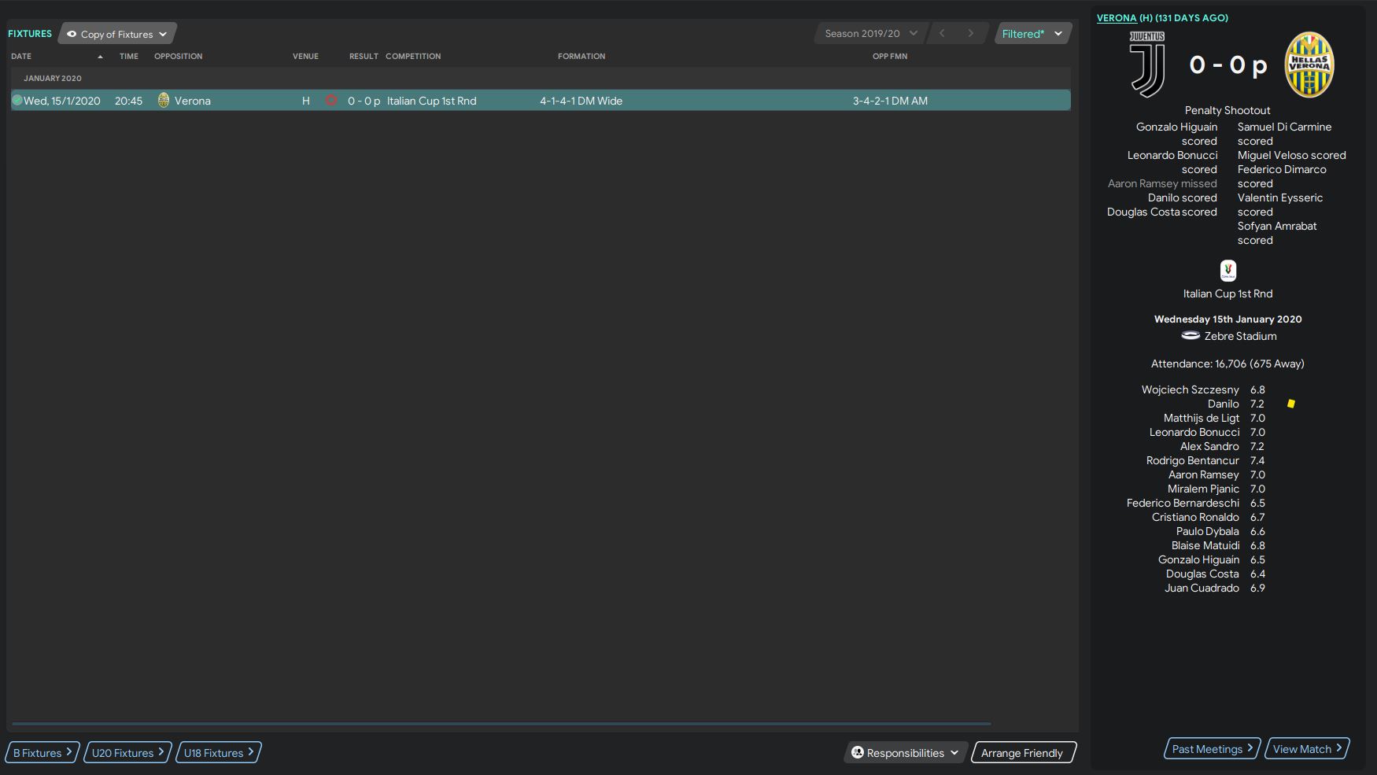Click the Verona badge in fixture row

point(164,101)
